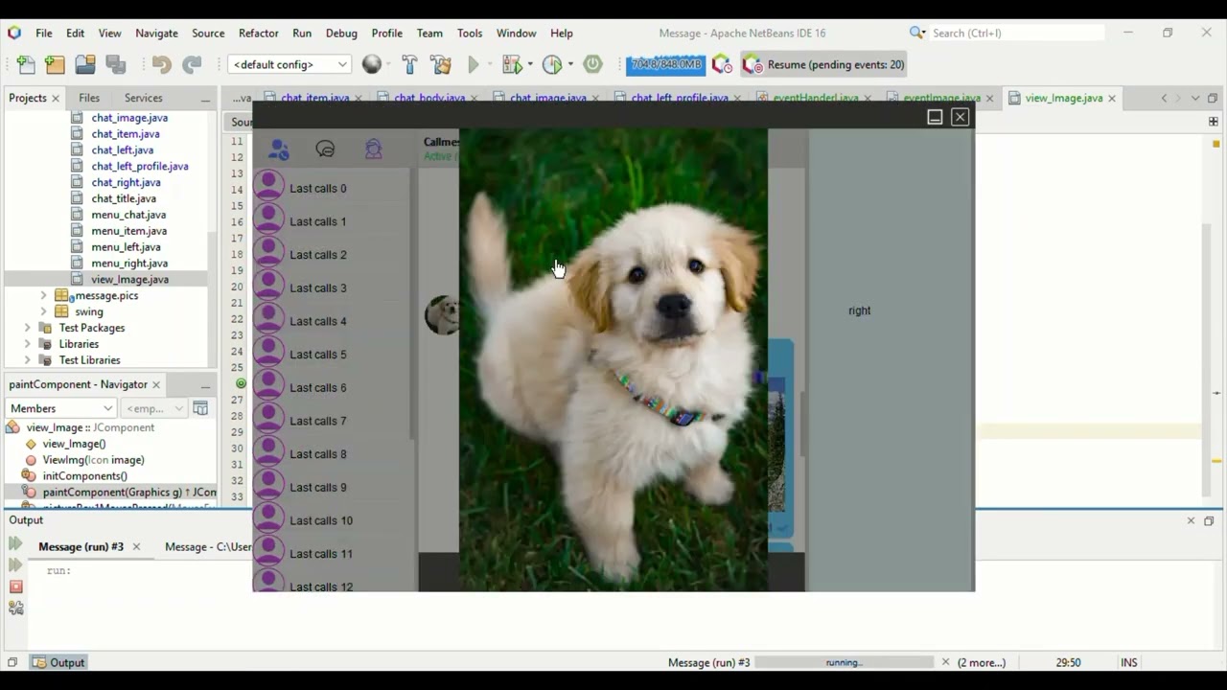Viewport: 1227px width, 690px height.
Task: Switch to the Services tab
Action: (x=143, y=98)
